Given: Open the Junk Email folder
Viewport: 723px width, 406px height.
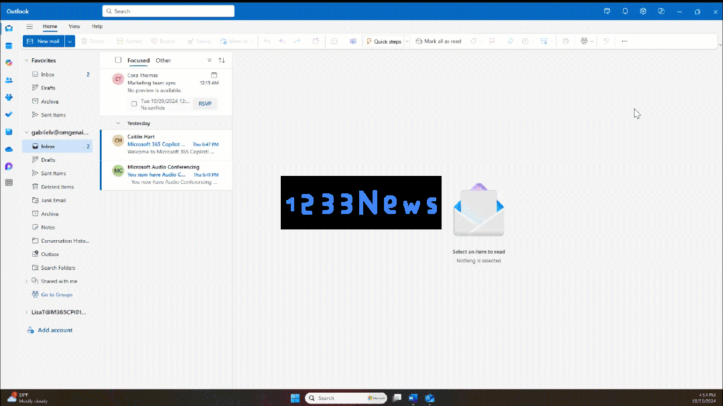Looking at the screenshot, I should (x=57, y=200).
